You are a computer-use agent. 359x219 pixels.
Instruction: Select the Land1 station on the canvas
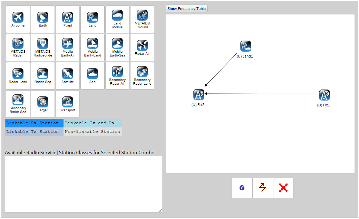click(x=245, y=46)
